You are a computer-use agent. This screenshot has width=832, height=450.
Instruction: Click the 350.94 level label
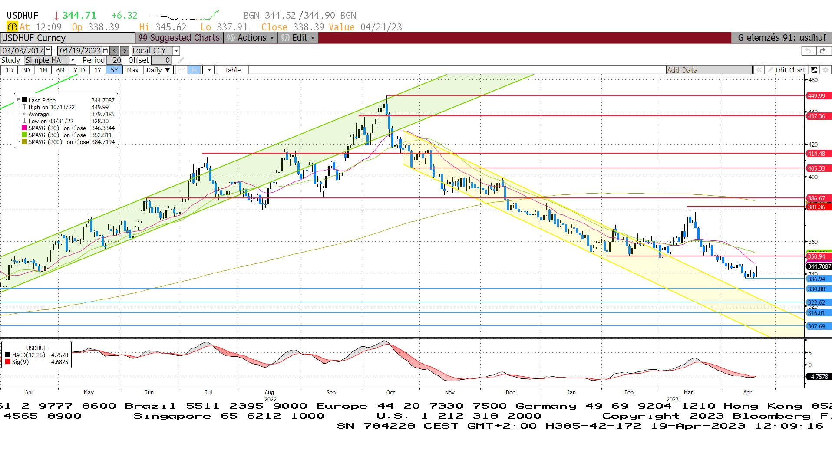pyautogui.click(x=818, y=256)
